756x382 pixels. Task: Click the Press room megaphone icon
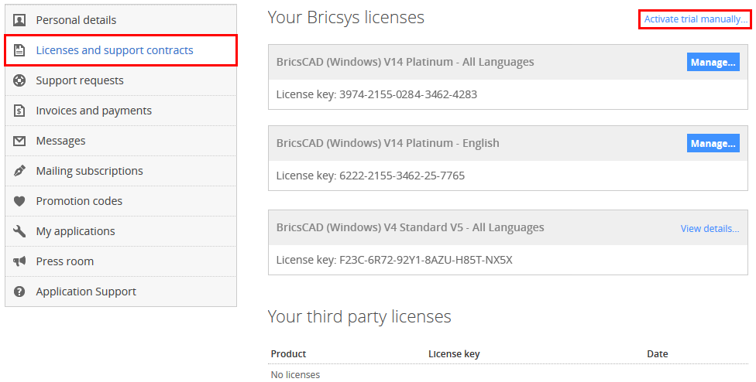tap(19, 261)
